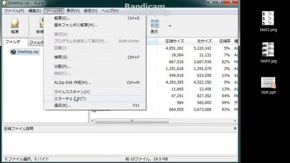Click エラーチェック(T) menu entry

pos(95,99)
